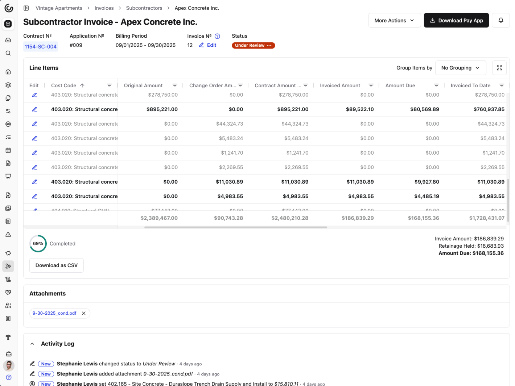Open the Invoiced Amount filter
Image resolution: width=515 pixels, height=386 pixels.
(371, 85)
